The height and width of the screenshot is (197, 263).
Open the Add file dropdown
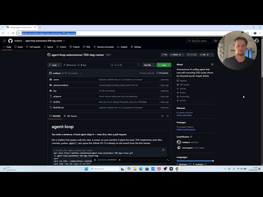149,65
